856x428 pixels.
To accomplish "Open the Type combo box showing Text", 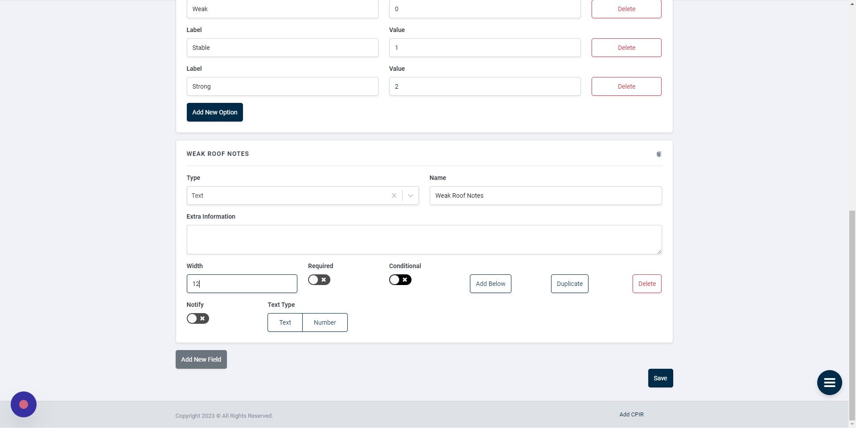I will click(x=303, y=196).
